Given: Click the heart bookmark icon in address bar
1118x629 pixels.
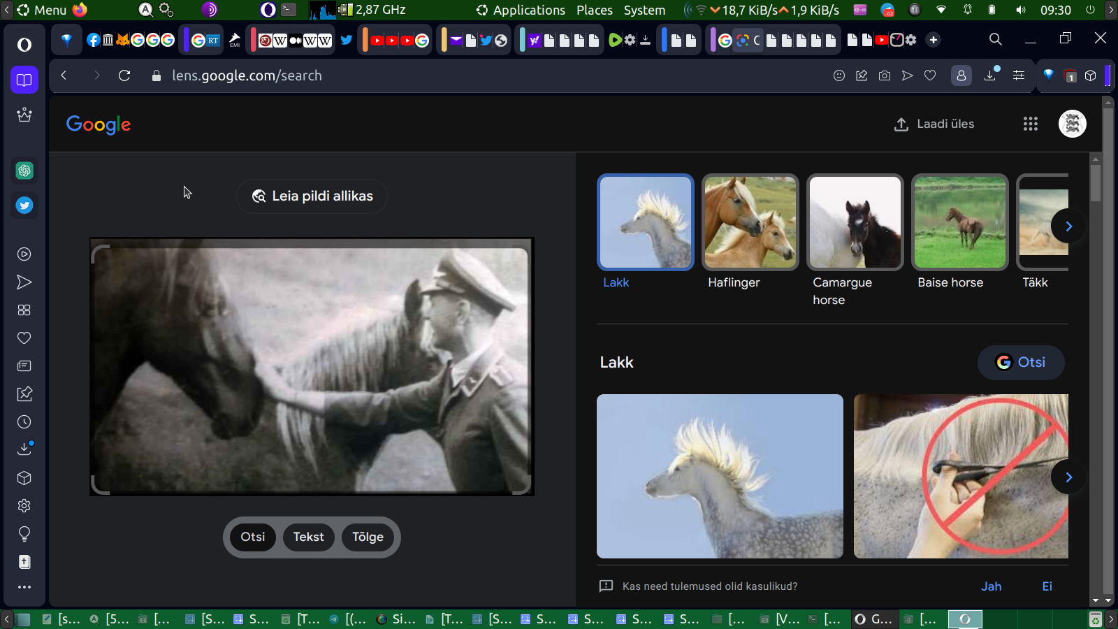Looking at the screenshot, I should click(930, 75).
